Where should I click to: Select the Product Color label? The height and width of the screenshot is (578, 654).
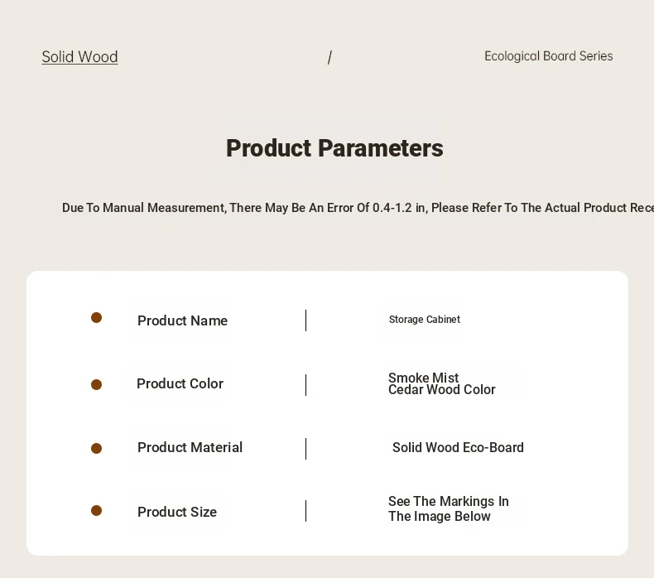(x=180, y=383)
